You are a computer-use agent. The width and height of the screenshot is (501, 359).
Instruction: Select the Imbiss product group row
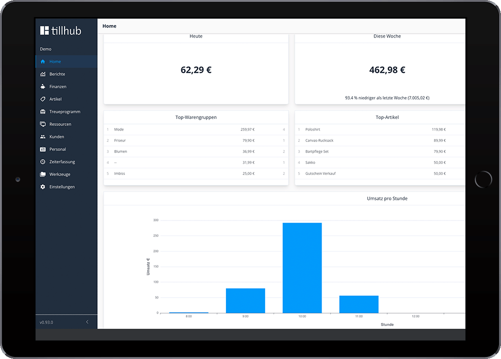tap(196, 173)
